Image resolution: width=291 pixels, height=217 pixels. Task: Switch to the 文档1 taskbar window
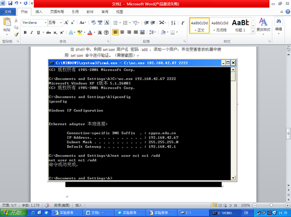point(98,213)
